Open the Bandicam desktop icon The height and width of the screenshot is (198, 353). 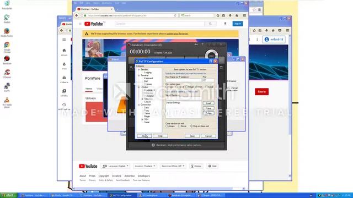click(7, 60)
